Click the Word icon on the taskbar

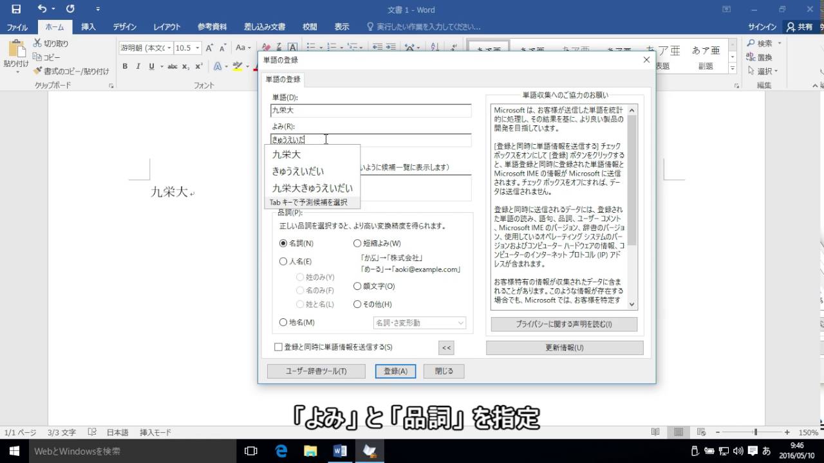coord(340,451)
